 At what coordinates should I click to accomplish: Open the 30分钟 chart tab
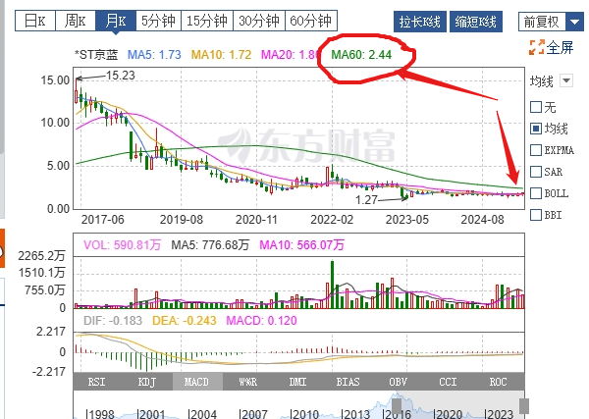(259, 21)
